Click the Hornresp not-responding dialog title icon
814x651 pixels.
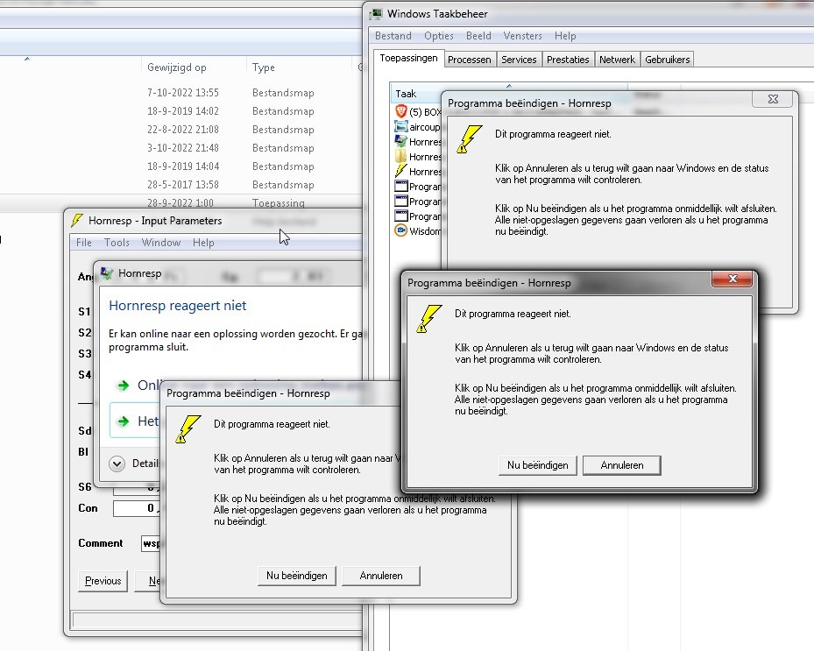point(107,273)
